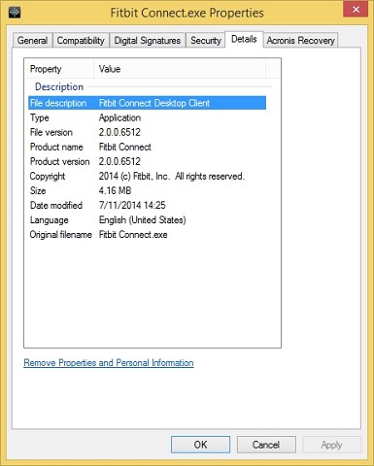Select the File version row
374x466 pixels.
[x=147, y=132]
